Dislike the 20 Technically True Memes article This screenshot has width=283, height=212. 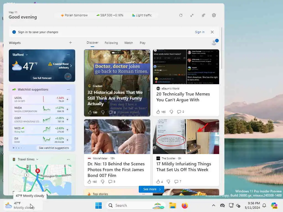tap(171, 112)
